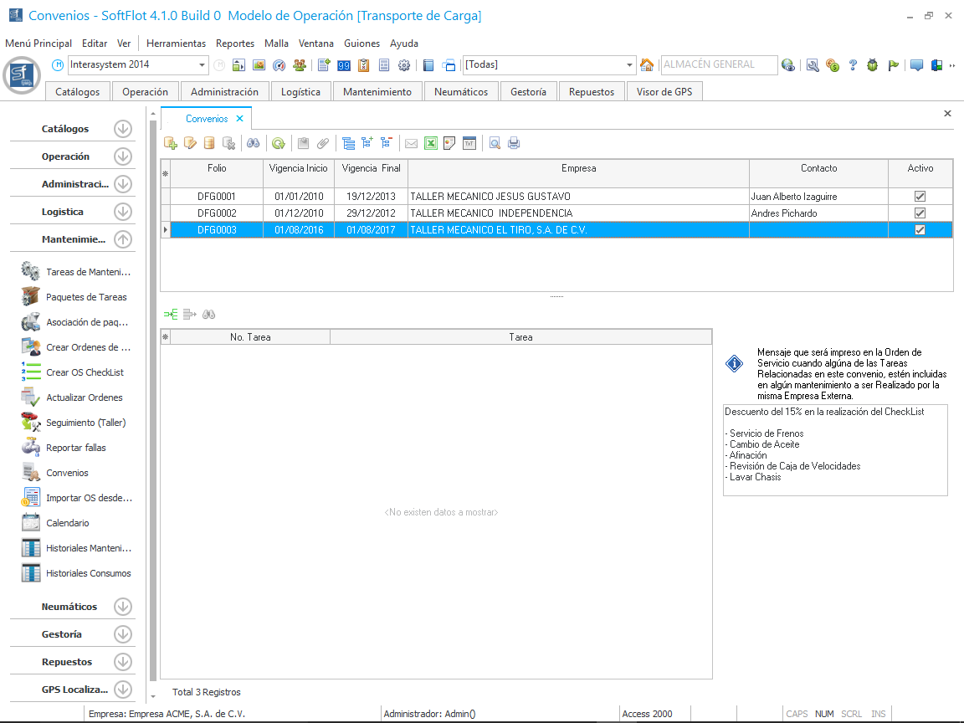
Task: Click the paperclip attachment icon
Action: 322,143
